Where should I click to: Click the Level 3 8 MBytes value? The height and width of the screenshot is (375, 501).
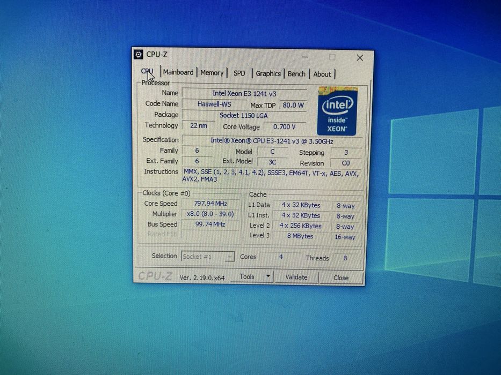[x=300, y=236]
